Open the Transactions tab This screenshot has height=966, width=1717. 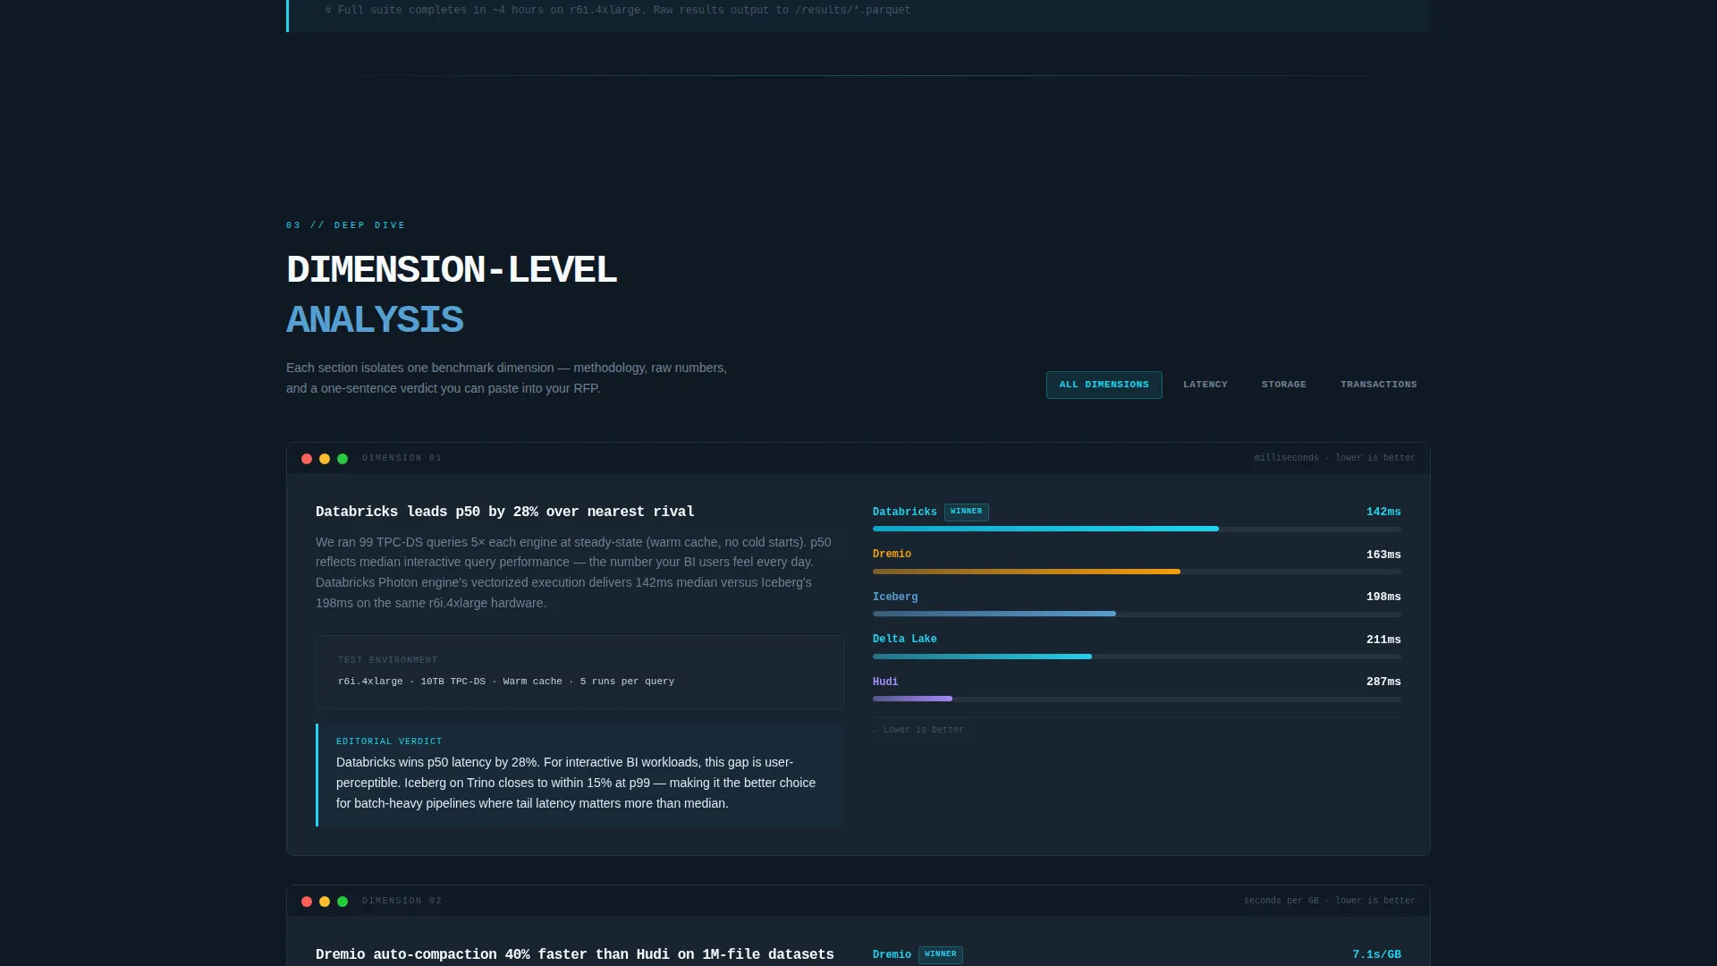point(1378,385)
